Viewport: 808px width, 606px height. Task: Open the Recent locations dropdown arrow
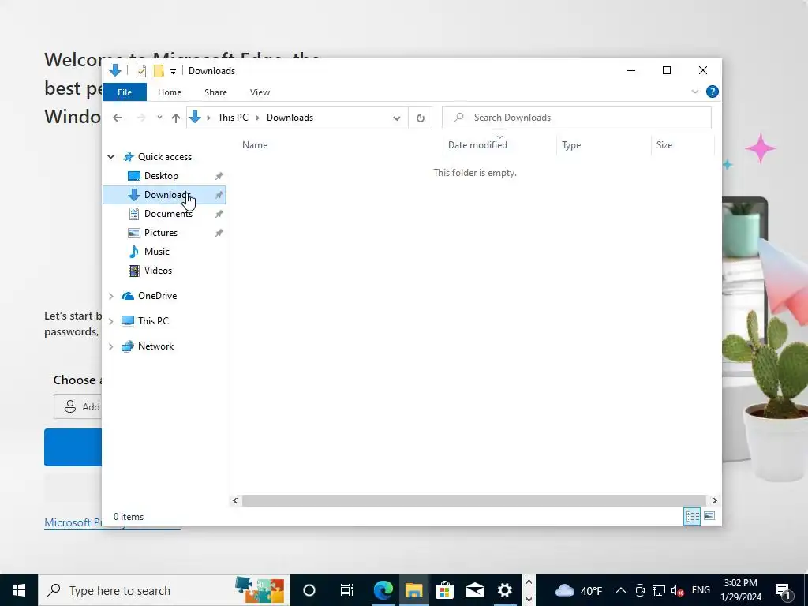[x=159, y=118]
